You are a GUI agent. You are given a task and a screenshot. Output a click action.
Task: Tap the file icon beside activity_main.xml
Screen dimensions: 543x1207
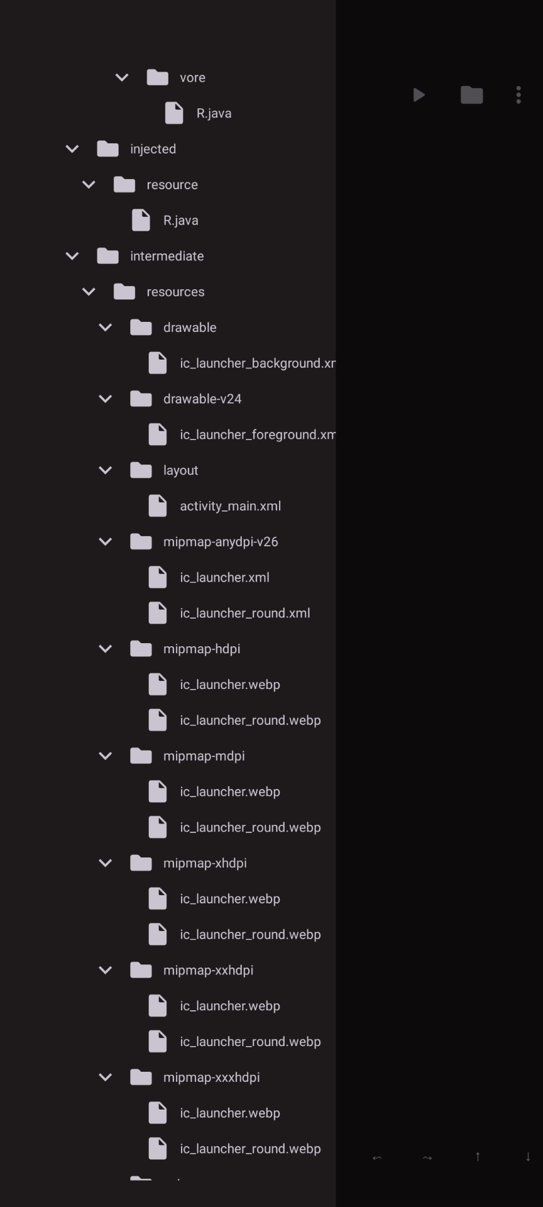point(158,505)
